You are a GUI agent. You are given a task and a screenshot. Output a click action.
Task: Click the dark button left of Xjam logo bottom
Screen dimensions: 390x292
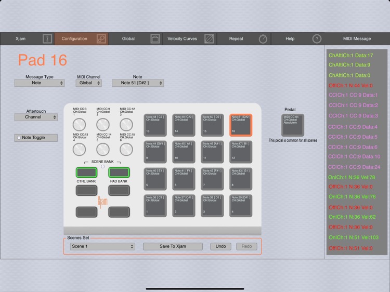coord(86,212)
